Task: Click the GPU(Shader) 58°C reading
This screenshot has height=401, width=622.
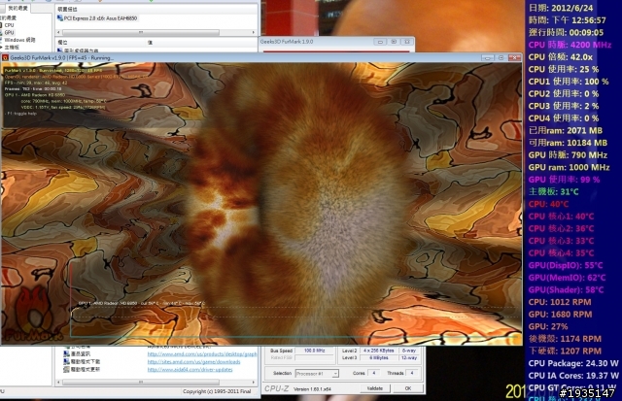Action: click(x=566, y=290)
